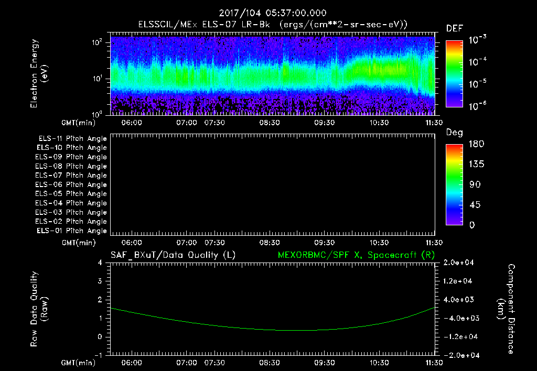This screenshot has width=537, height=371.
Task: Click the '10^1' electron energy axis tick
Action: pos(97,79)
